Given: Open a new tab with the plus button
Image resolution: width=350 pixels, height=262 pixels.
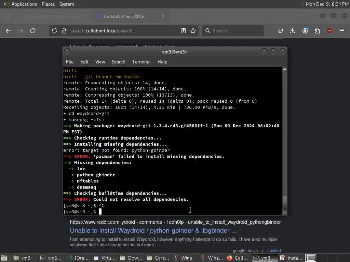Looking at the screenshot, I should coord(176,16).
